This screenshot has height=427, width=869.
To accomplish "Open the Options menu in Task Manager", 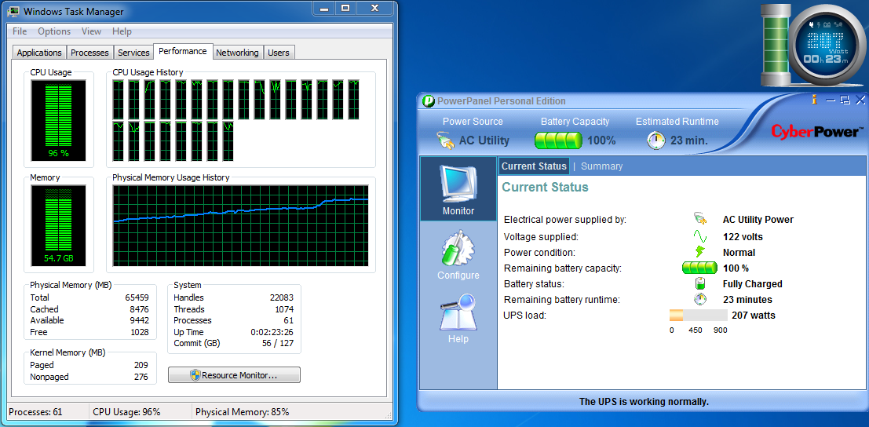I will click(x=54, y=31).
